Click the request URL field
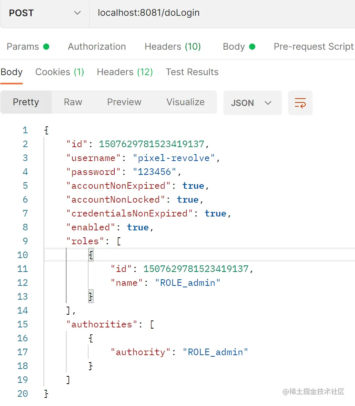 [x=221, y=13]
